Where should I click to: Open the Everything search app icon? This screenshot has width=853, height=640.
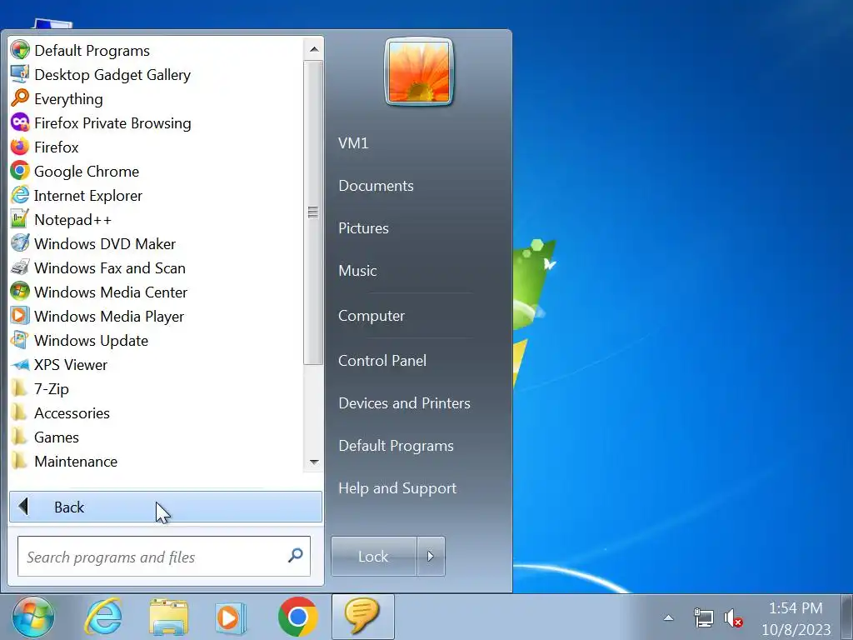(x=20, y=98)
